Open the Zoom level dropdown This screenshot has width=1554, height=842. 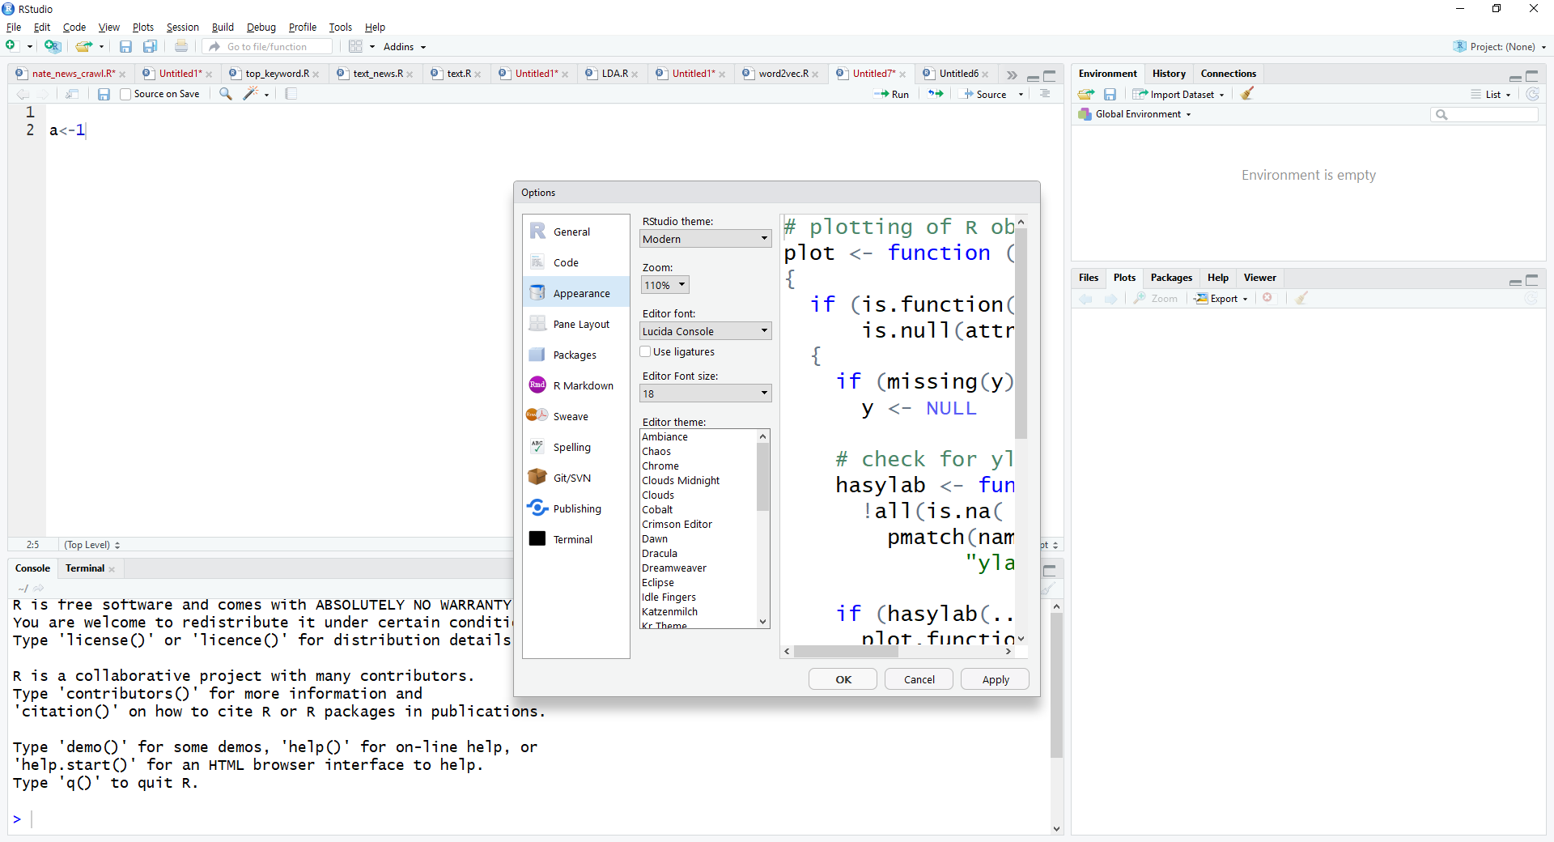pyautogui.click(x=664, y=285)
